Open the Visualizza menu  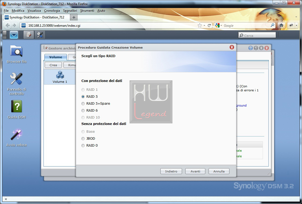34,11
